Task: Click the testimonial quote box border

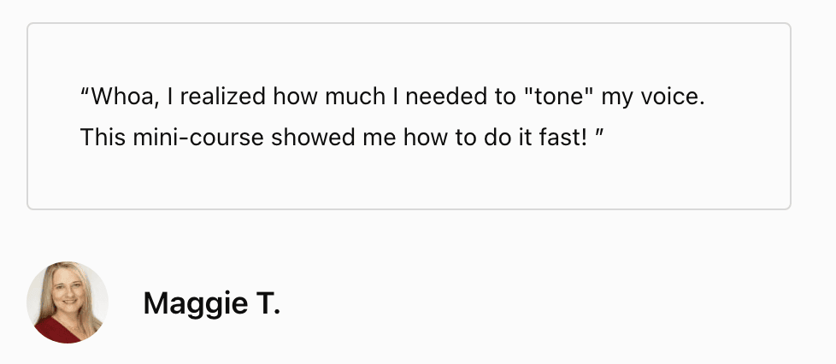Action: click(409, 24)
